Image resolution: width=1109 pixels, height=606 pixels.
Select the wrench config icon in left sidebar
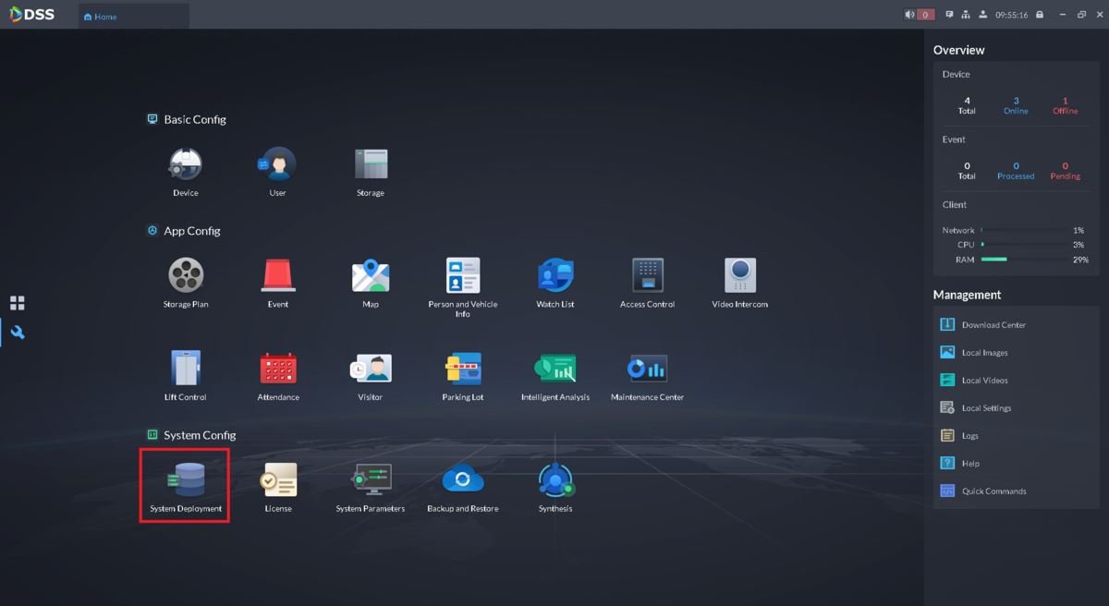[x=17, y=333]
